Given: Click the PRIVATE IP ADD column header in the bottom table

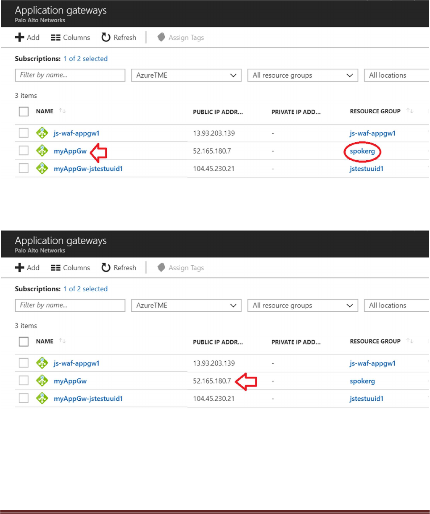Looking at the screenshot, I should (296, 342).
